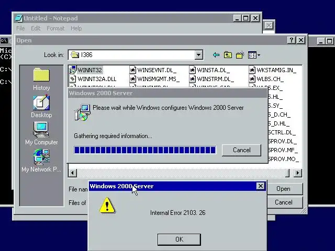Viewport: 335px width, 251px height.
Task: Close the Untitled - Notepad window
Action: (255, 18)
